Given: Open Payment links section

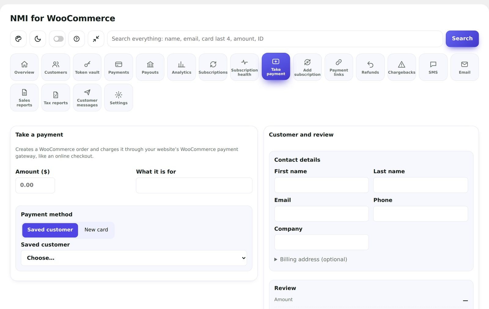Looking at the screenshot, I should 339,67.
